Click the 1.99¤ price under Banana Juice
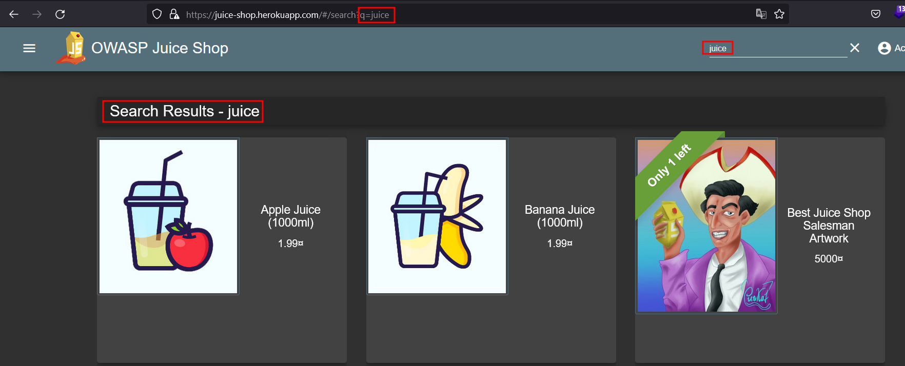 click(560, 243)
